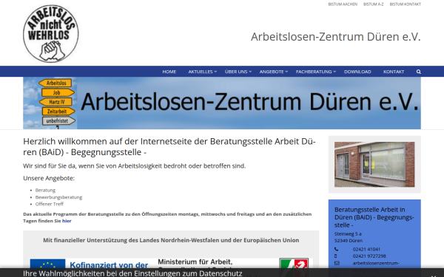Click the EU flag logo in funding section
The width and height of the screenshot is (444, 277).
point(47,264)
